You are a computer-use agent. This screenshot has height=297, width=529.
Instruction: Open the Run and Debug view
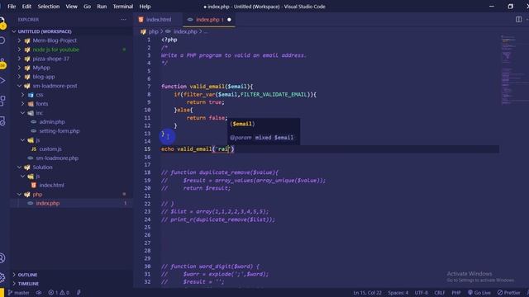pos(2,81)
